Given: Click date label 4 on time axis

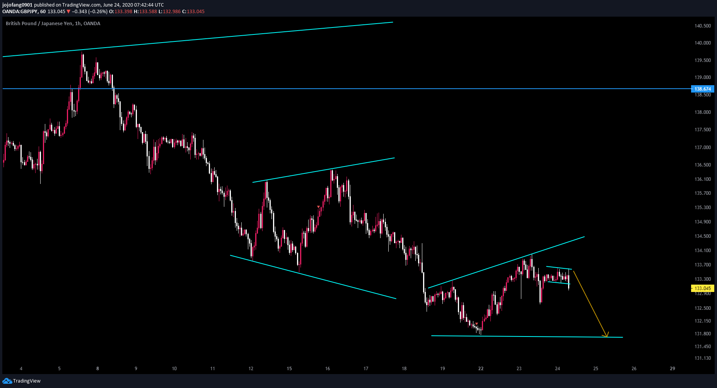Looking at the screenshot, I should coord(21,369).
